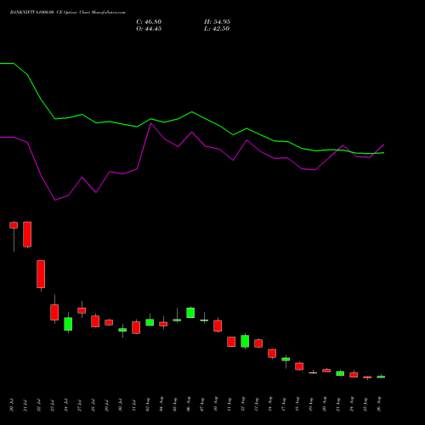
Task: Click the close value C: 46.80
Action: point(149,22)
